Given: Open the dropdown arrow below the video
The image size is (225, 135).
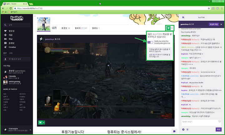Looking at the screenshot, I should tap(44, 123).
